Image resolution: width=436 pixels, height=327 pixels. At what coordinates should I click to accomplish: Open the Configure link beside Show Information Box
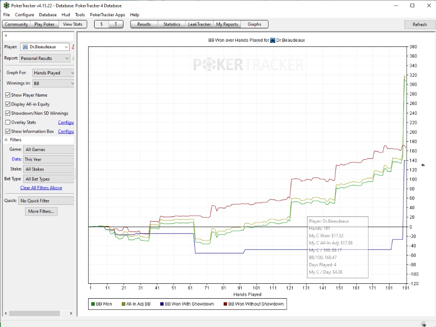pyautogui.click(x=66, y=131)
